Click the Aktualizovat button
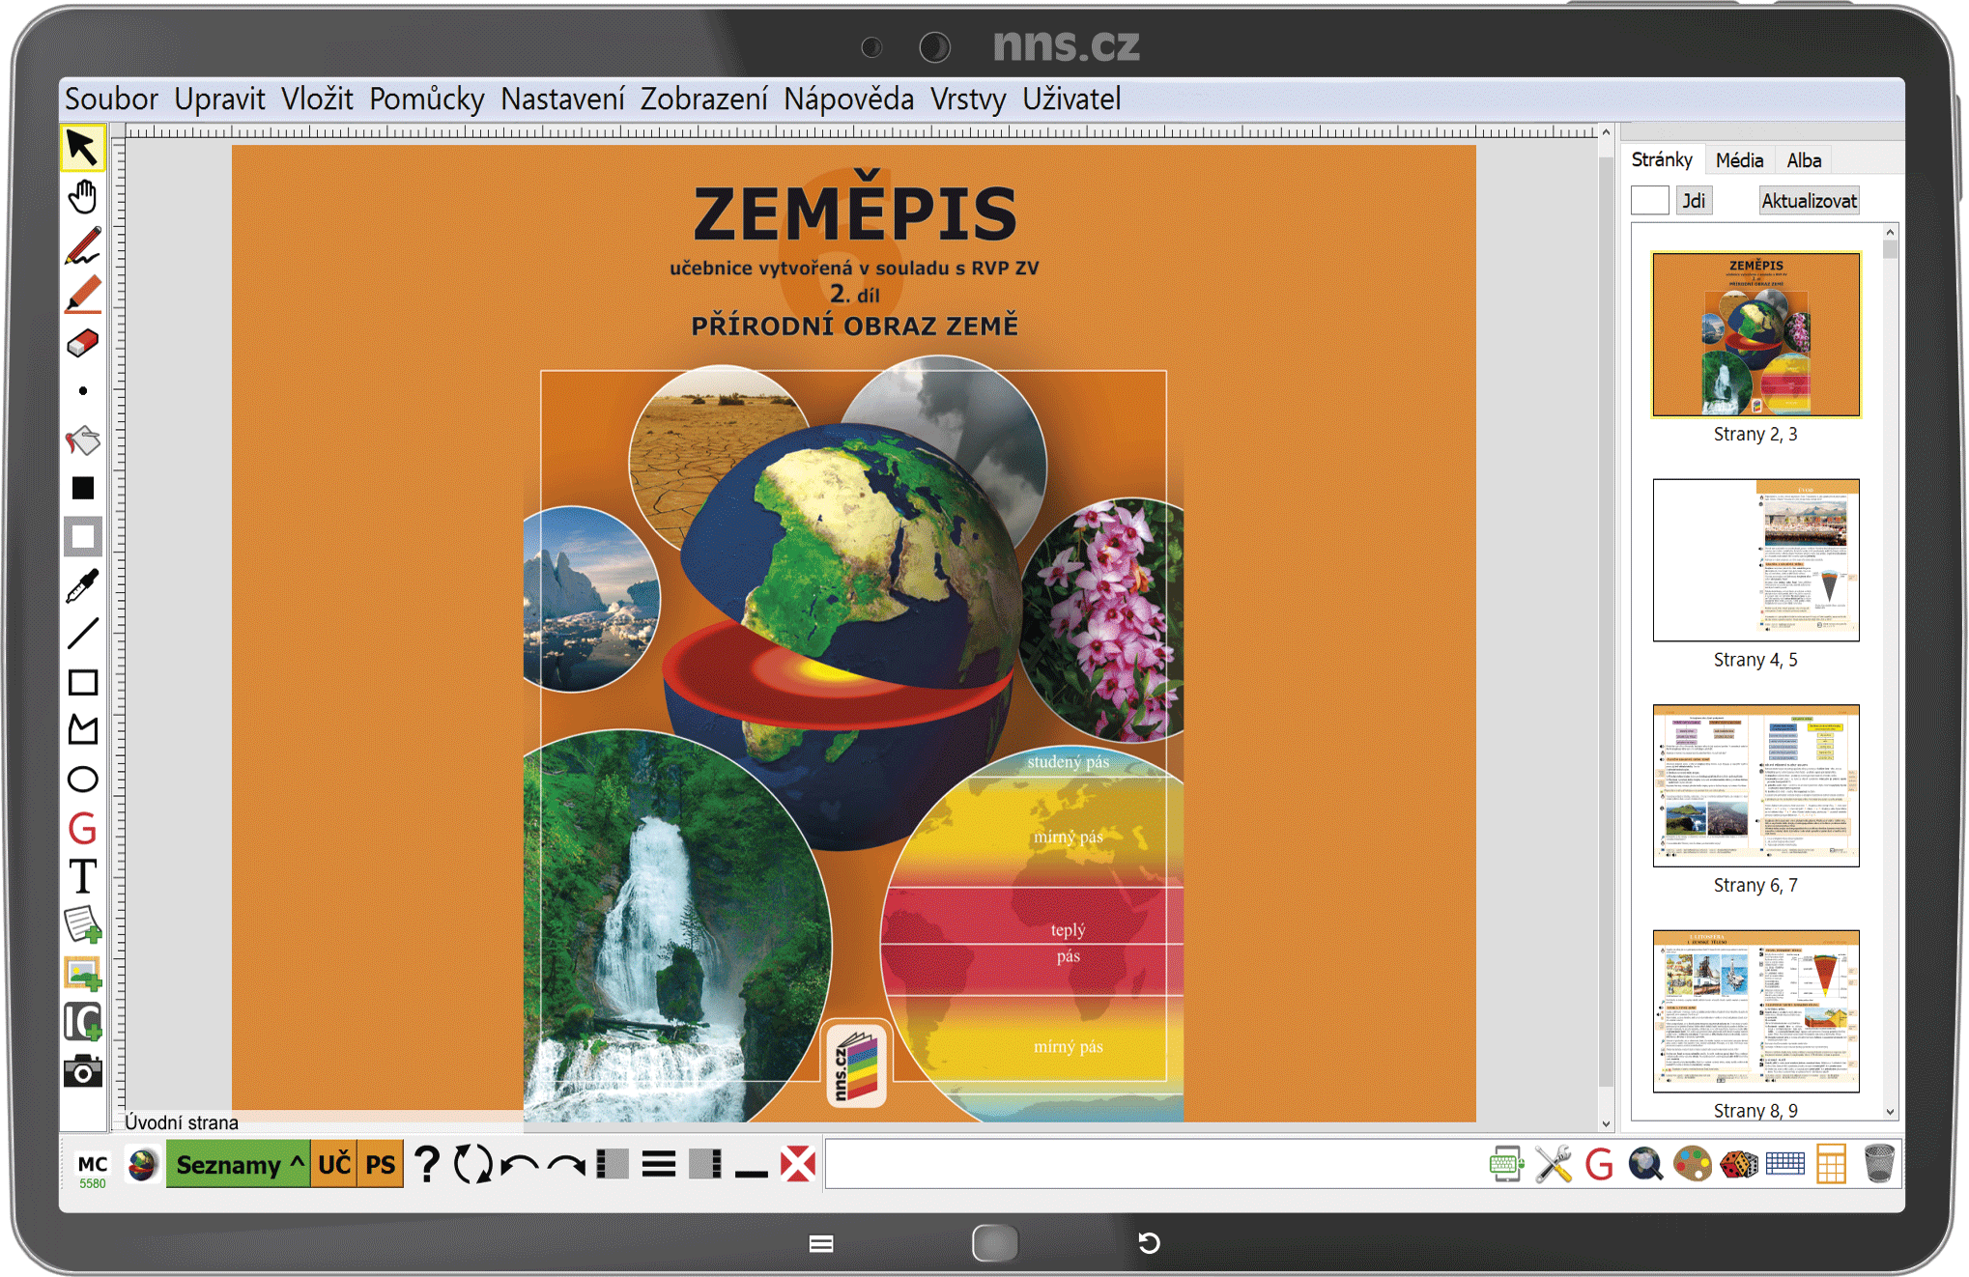Screen dimensions: 1969x1277 click(x=1809, y=201)
